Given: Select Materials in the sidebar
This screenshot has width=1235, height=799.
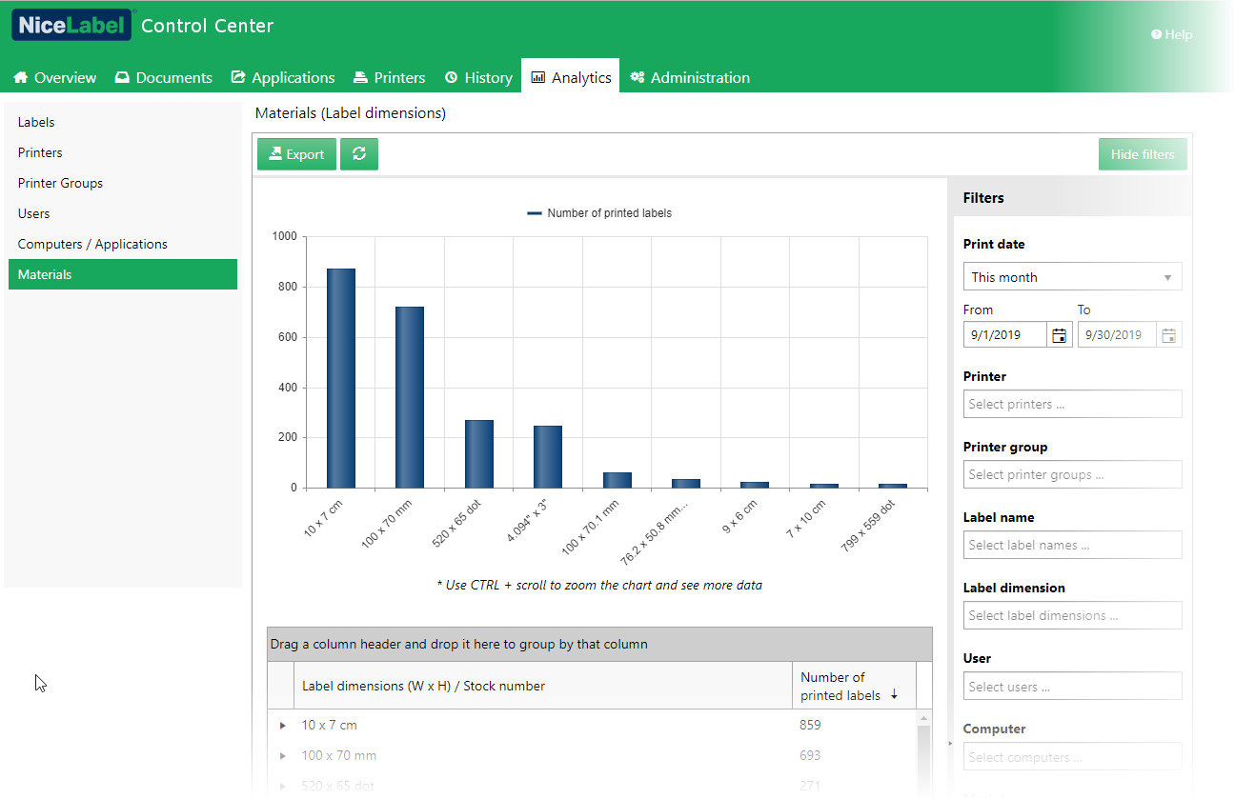Looking at the screenshot, I should click(x=122, y=274).
